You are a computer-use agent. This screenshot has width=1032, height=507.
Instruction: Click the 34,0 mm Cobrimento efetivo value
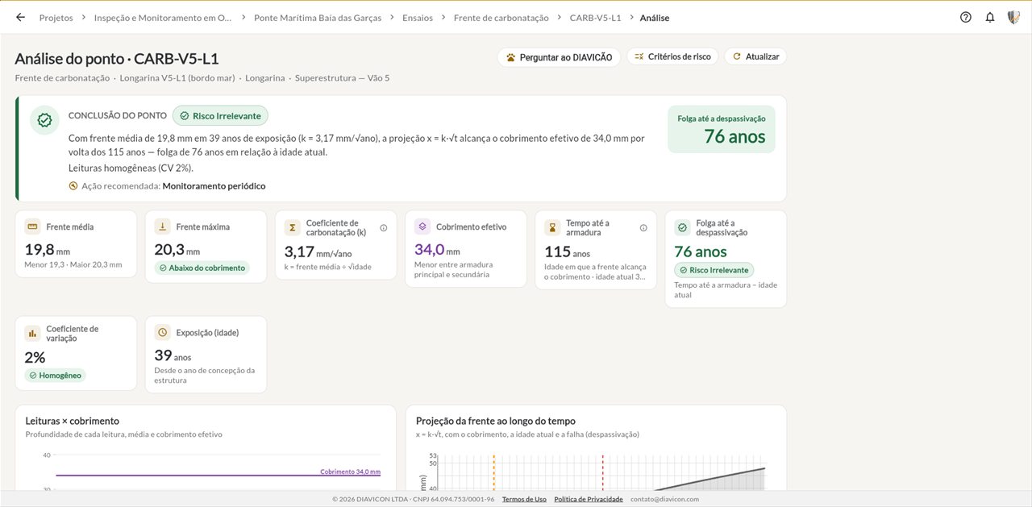(x=437, y=250)
